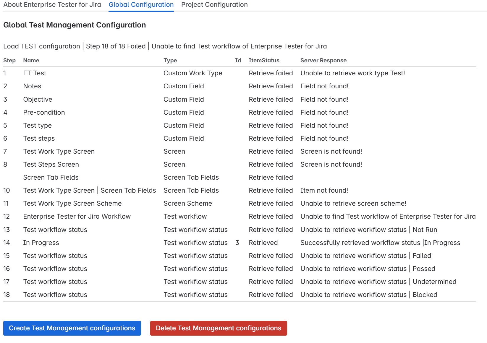The image size is (487, 343).
Task: Click Enterprise Tester for Jira Workflow row
Action: coord(77,217)
